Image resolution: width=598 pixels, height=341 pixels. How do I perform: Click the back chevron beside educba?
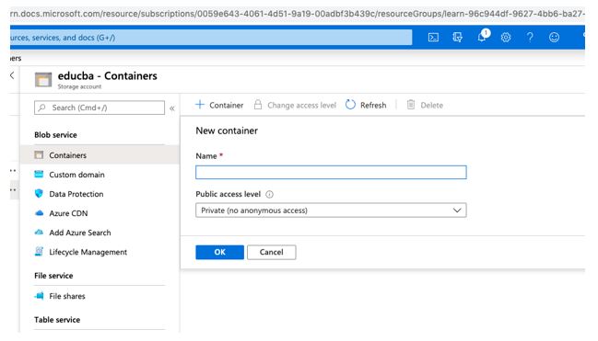click(x=12, y=75)
